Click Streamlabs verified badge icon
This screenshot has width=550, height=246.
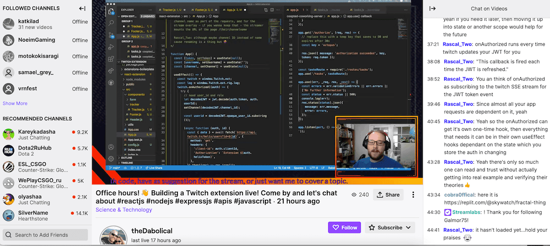tap(447, 213)
